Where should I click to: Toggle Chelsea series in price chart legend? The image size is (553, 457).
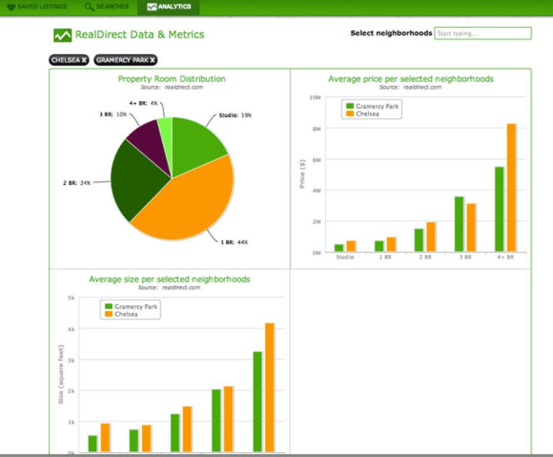(x=365, y=114)
